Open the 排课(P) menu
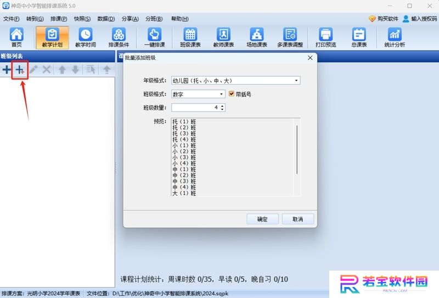Image resolution: width=439 pixels, height=298 pixels. click(59, 19)
